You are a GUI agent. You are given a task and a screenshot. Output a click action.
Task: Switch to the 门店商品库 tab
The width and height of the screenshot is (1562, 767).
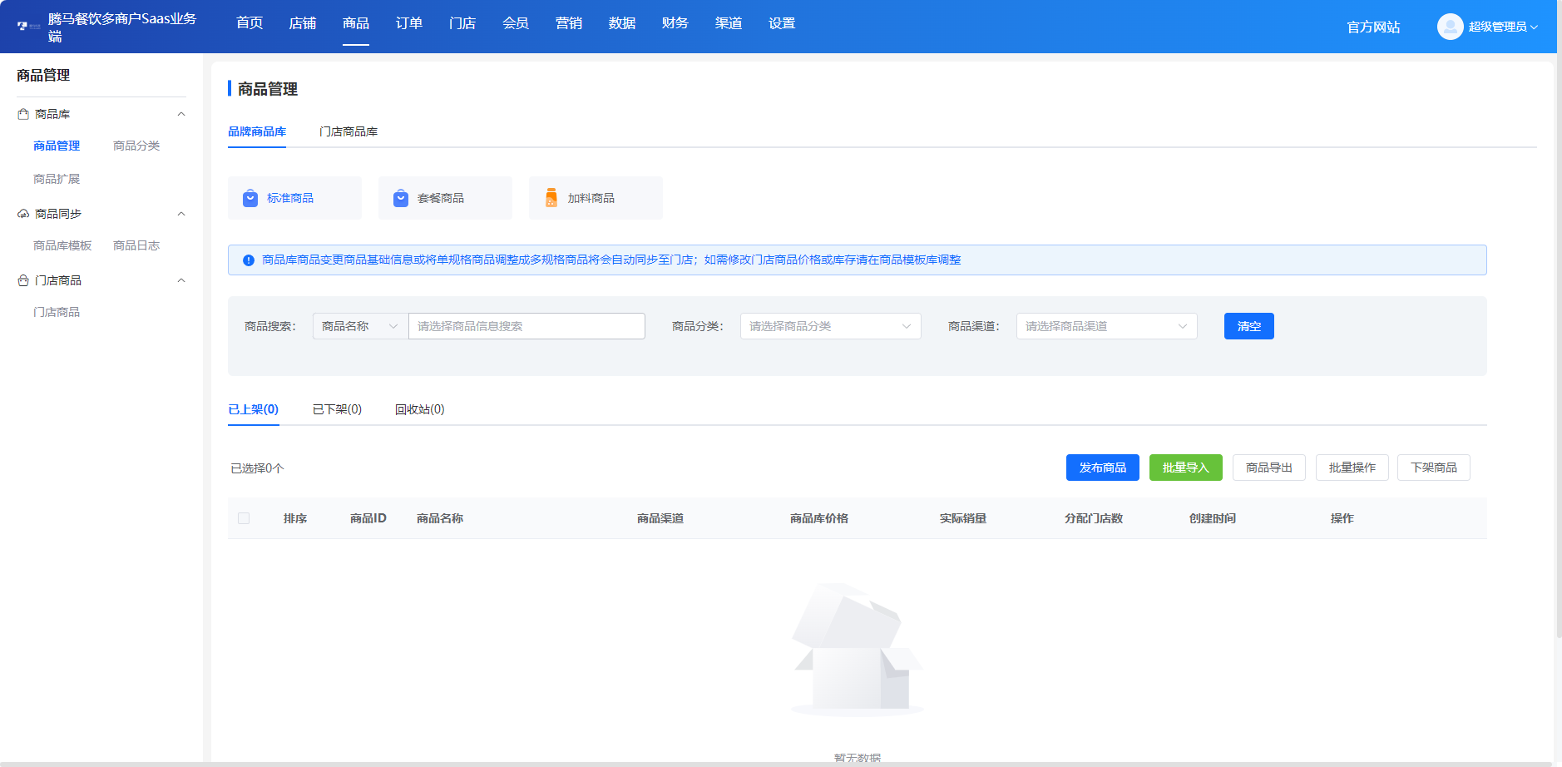tap(348, 131)
